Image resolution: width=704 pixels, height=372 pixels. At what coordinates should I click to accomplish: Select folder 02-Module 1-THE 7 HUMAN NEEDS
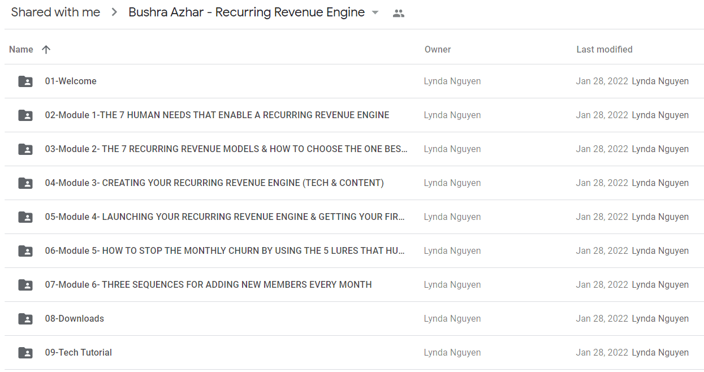[x=217, y=115]
